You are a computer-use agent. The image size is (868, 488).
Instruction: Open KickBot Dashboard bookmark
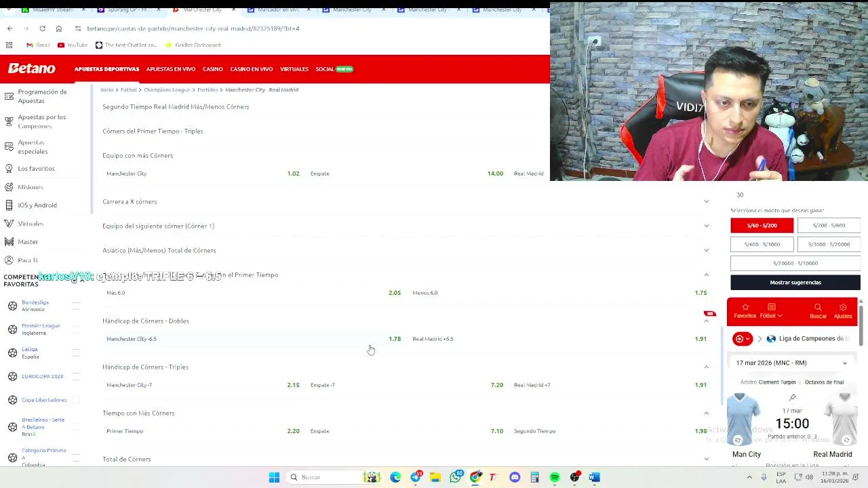point(193,45)
